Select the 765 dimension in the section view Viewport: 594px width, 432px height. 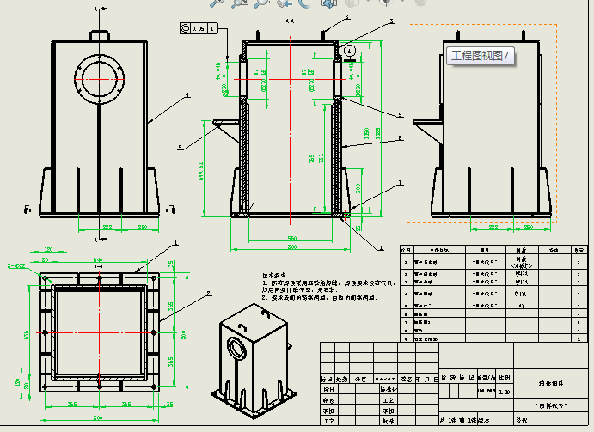coord(311,158)
